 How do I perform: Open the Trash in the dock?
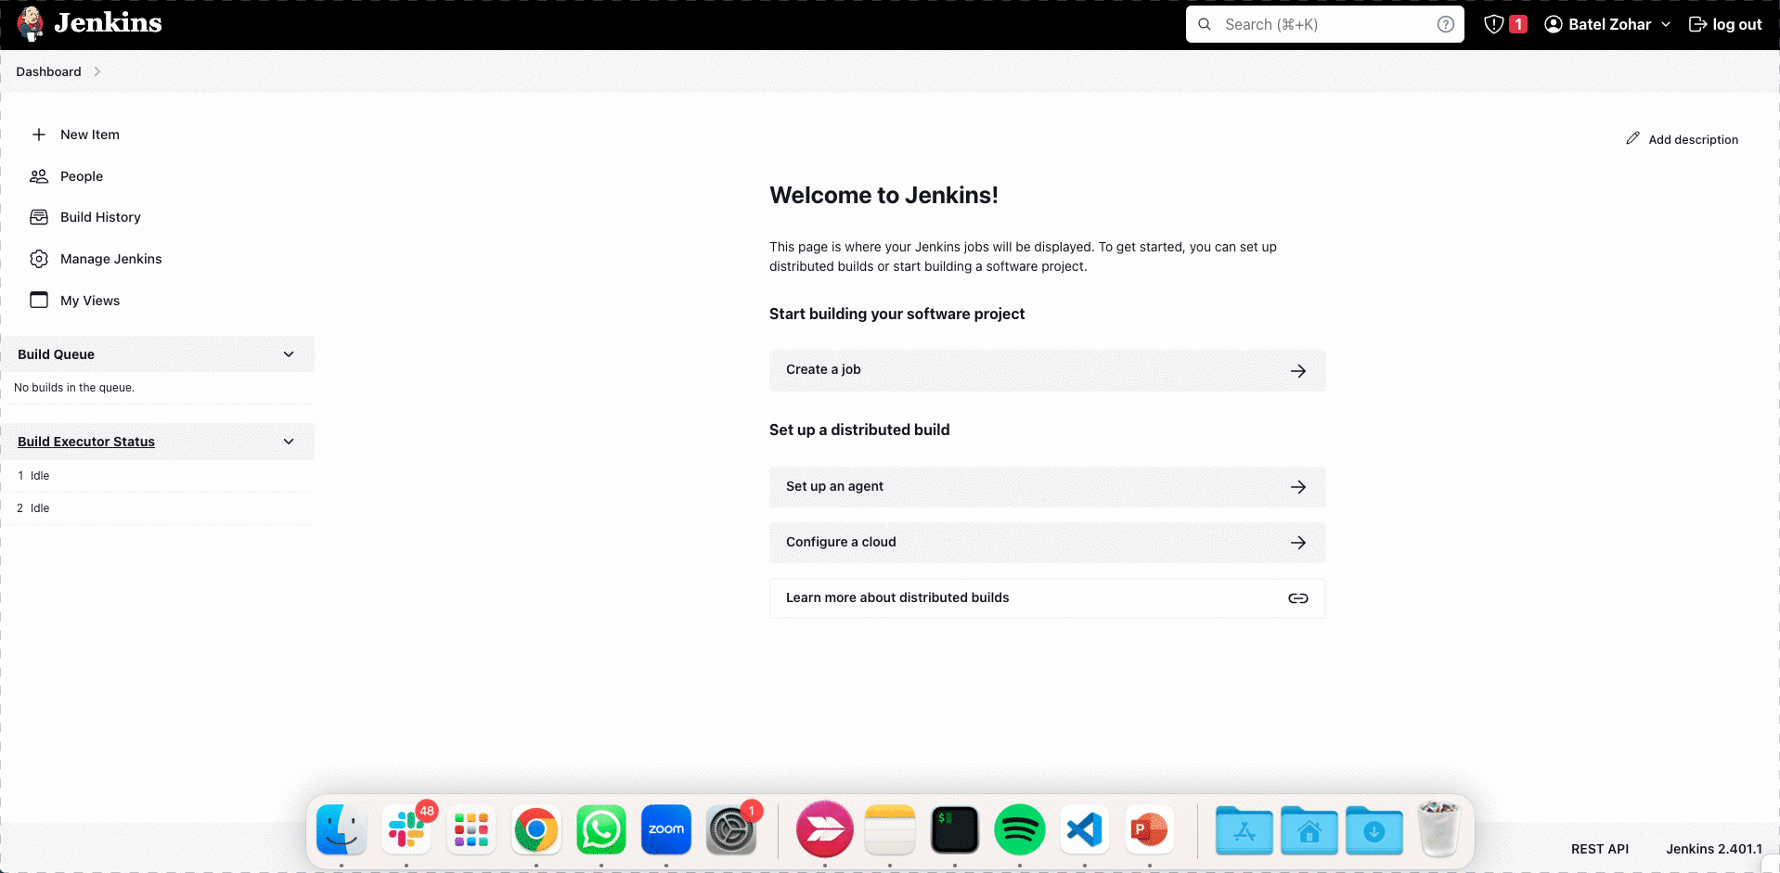[1439, 829]
